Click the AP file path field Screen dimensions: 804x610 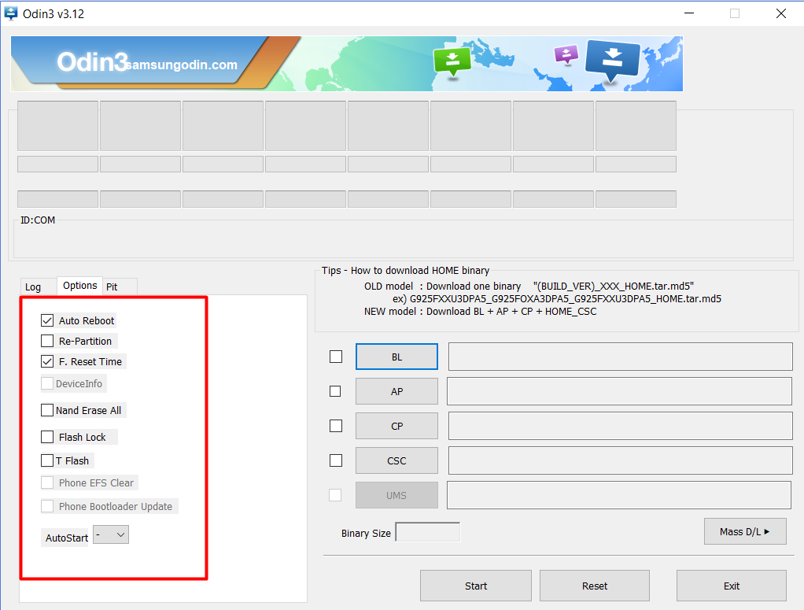[619, 391]
